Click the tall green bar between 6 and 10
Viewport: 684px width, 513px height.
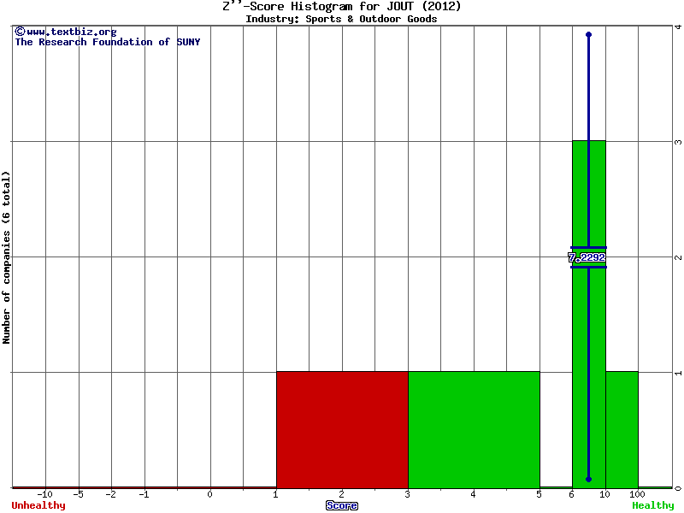pyautogui.click(x=589, y=314)
